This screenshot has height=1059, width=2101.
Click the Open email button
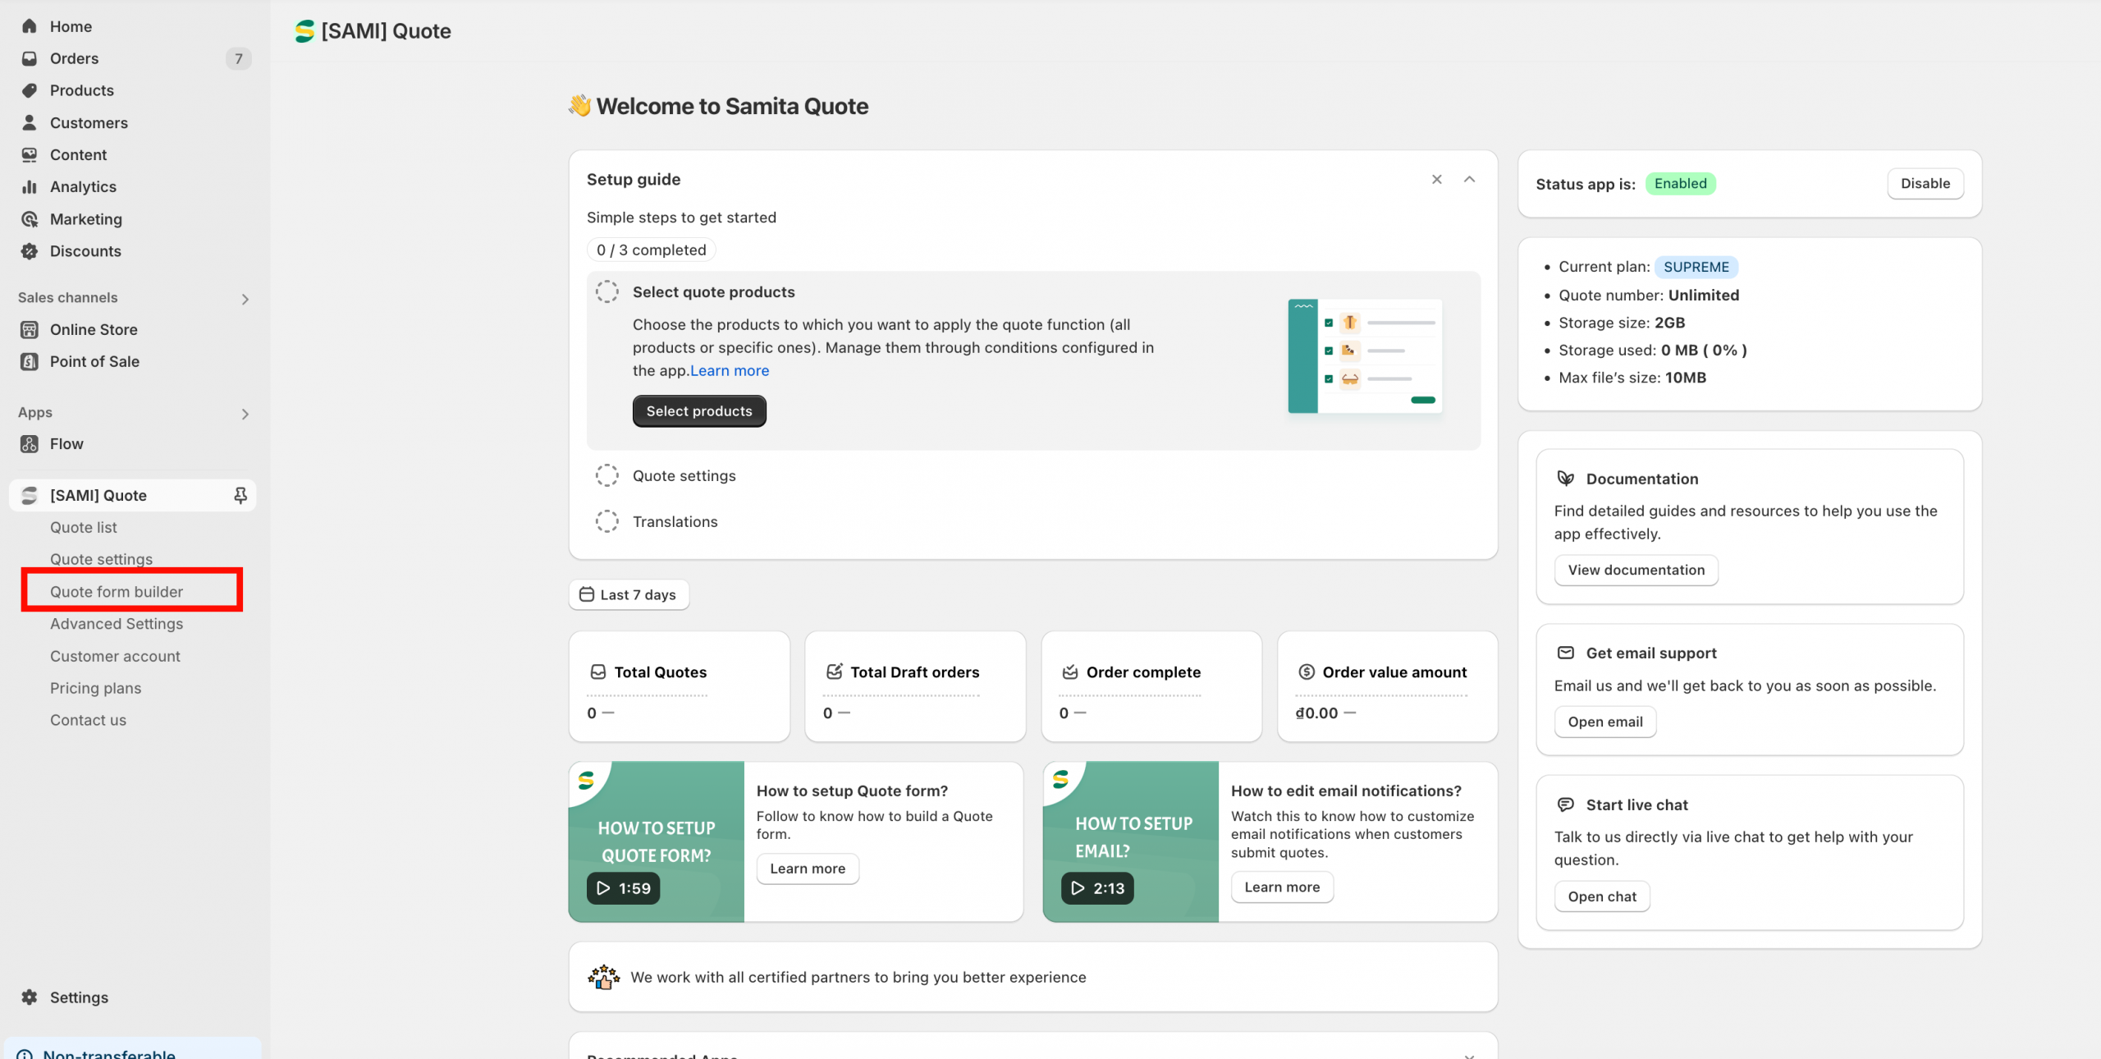pyautogui.click(x=1605, y=722)
